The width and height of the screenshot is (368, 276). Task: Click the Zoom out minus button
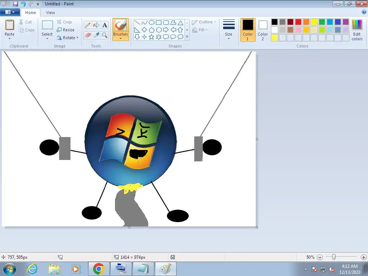[x=319, y=257]
